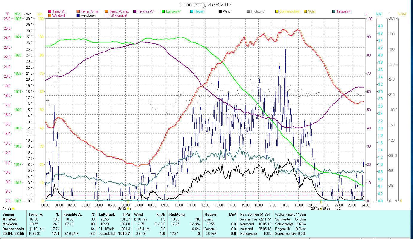
Task: Click the orange Temp. A. min legend swatch
Action: tap(78, 11)
